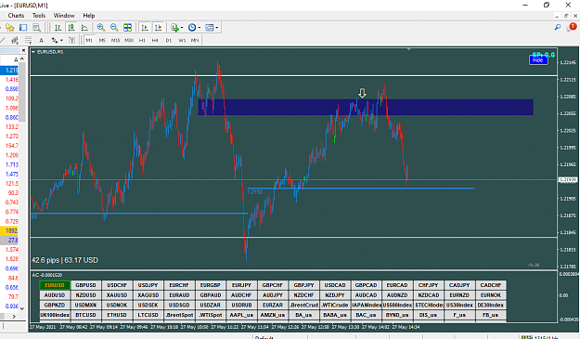This screenshot has height=339, width=580.
Task: Switch chart to W1 timeframe
Action: click(182, 40)
